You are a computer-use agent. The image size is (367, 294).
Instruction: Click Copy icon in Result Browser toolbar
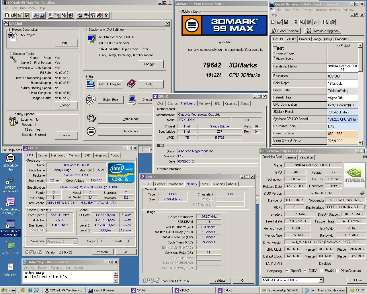(x=302, y=22)
